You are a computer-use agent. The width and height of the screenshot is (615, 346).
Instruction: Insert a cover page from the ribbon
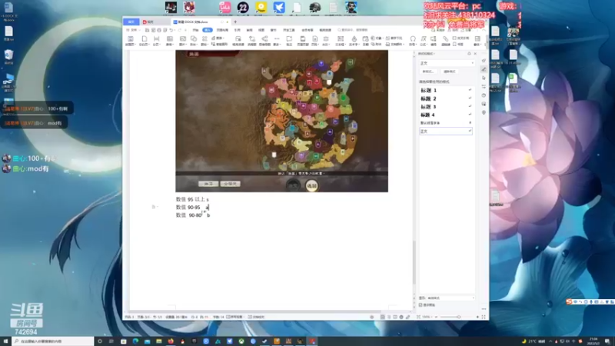(x=130, y=41)
